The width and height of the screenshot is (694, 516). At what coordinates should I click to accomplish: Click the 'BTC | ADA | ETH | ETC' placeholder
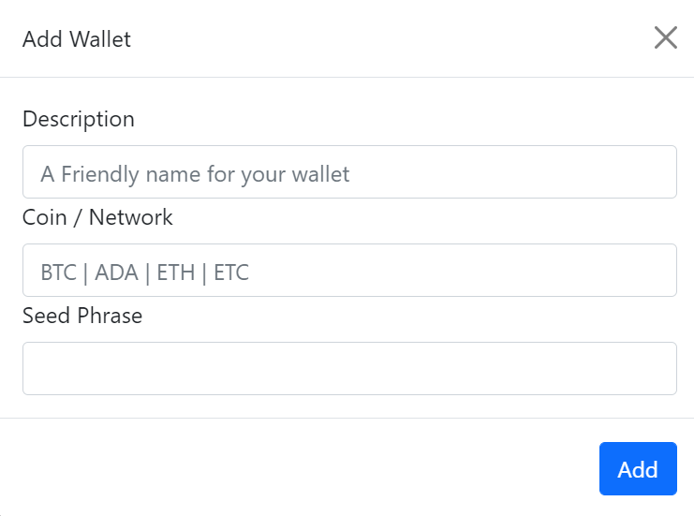pyautogui.click(x=145, y=273)
